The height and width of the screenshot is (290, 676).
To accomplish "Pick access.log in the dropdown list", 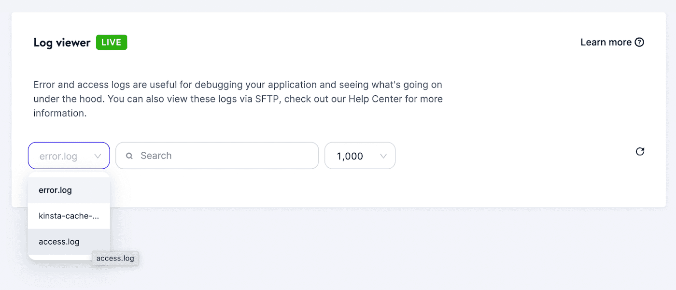I will click(59, 242).
